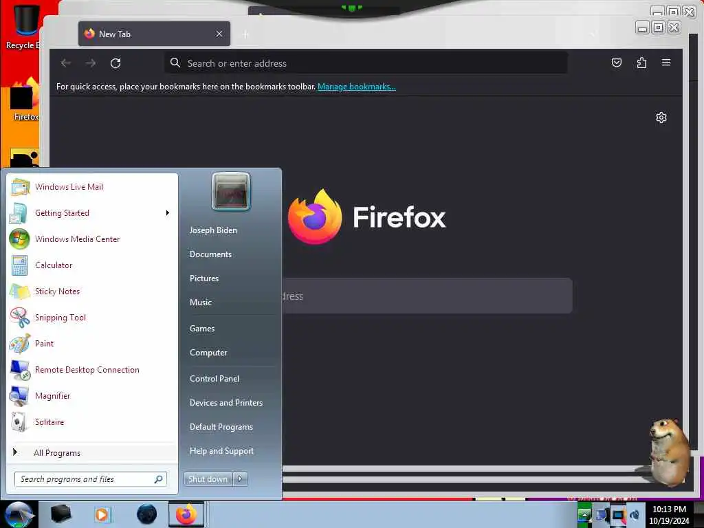
Task: Open the Firefox hamburger menu
Action: [x=665, y=63]
